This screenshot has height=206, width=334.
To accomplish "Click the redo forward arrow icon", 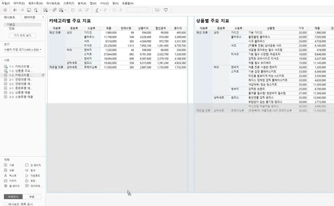I will [22, 10].
